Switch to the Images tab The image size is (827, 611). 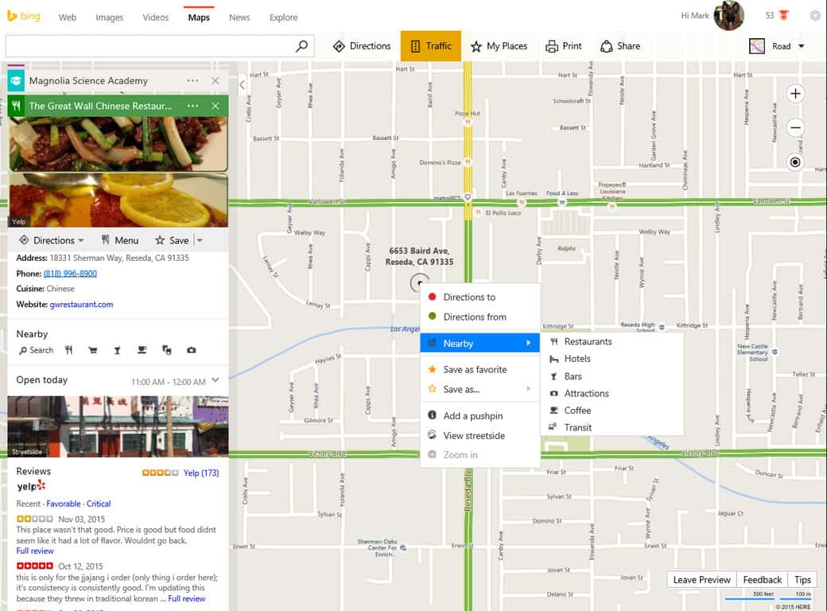[110, 18]
